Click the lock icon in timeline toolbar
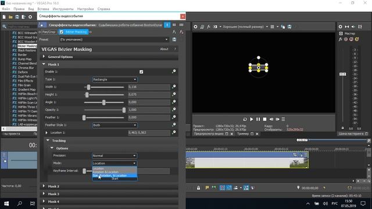Image resolution: width=372 pixels, height=209 pixels. click(199, 188)
